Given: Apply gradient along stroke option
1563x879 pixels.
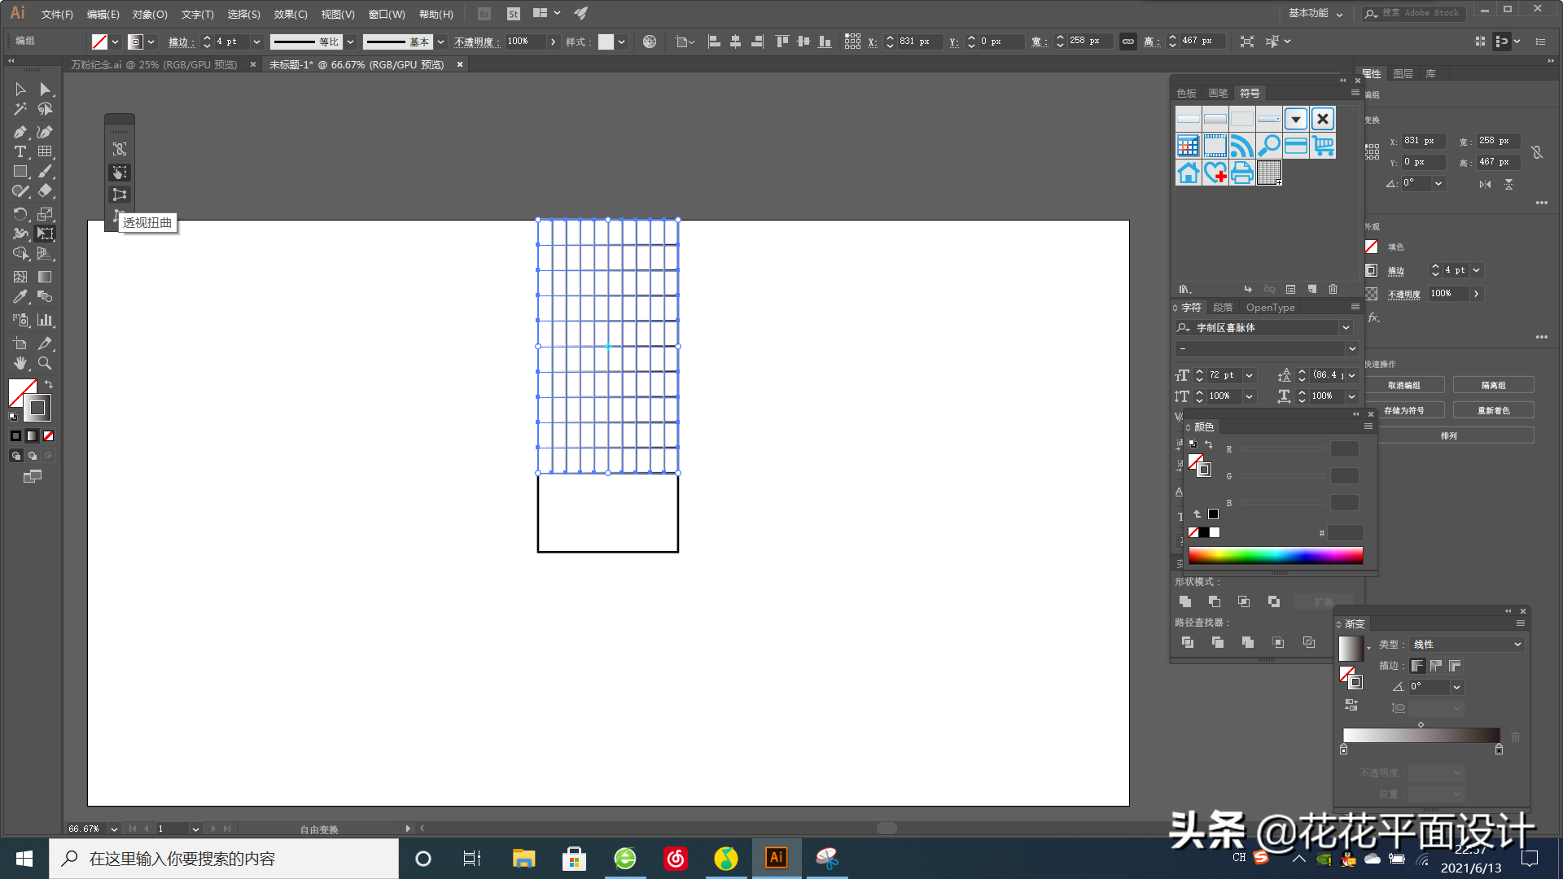Looking at the screenshot, I should 1436,666.
